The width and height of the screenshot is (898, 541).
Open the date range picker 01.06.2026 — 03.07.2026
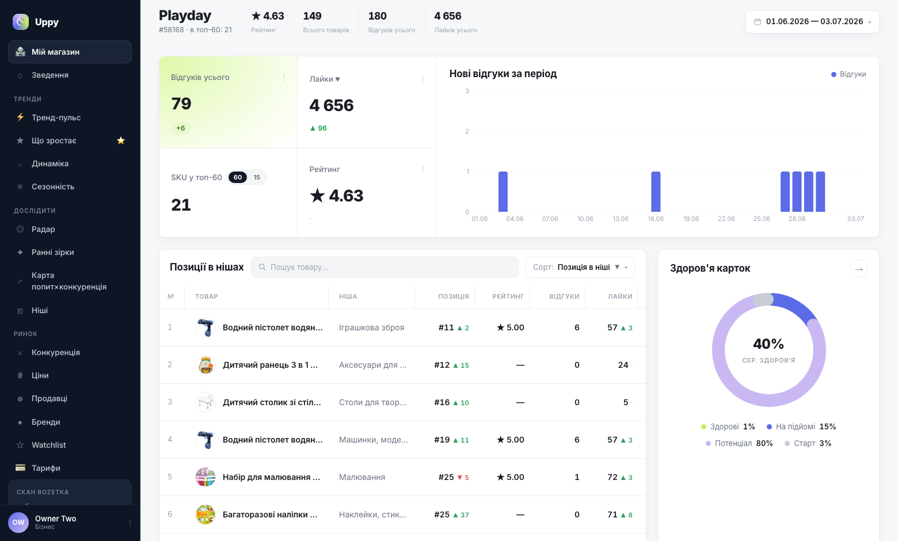point(812,22)
